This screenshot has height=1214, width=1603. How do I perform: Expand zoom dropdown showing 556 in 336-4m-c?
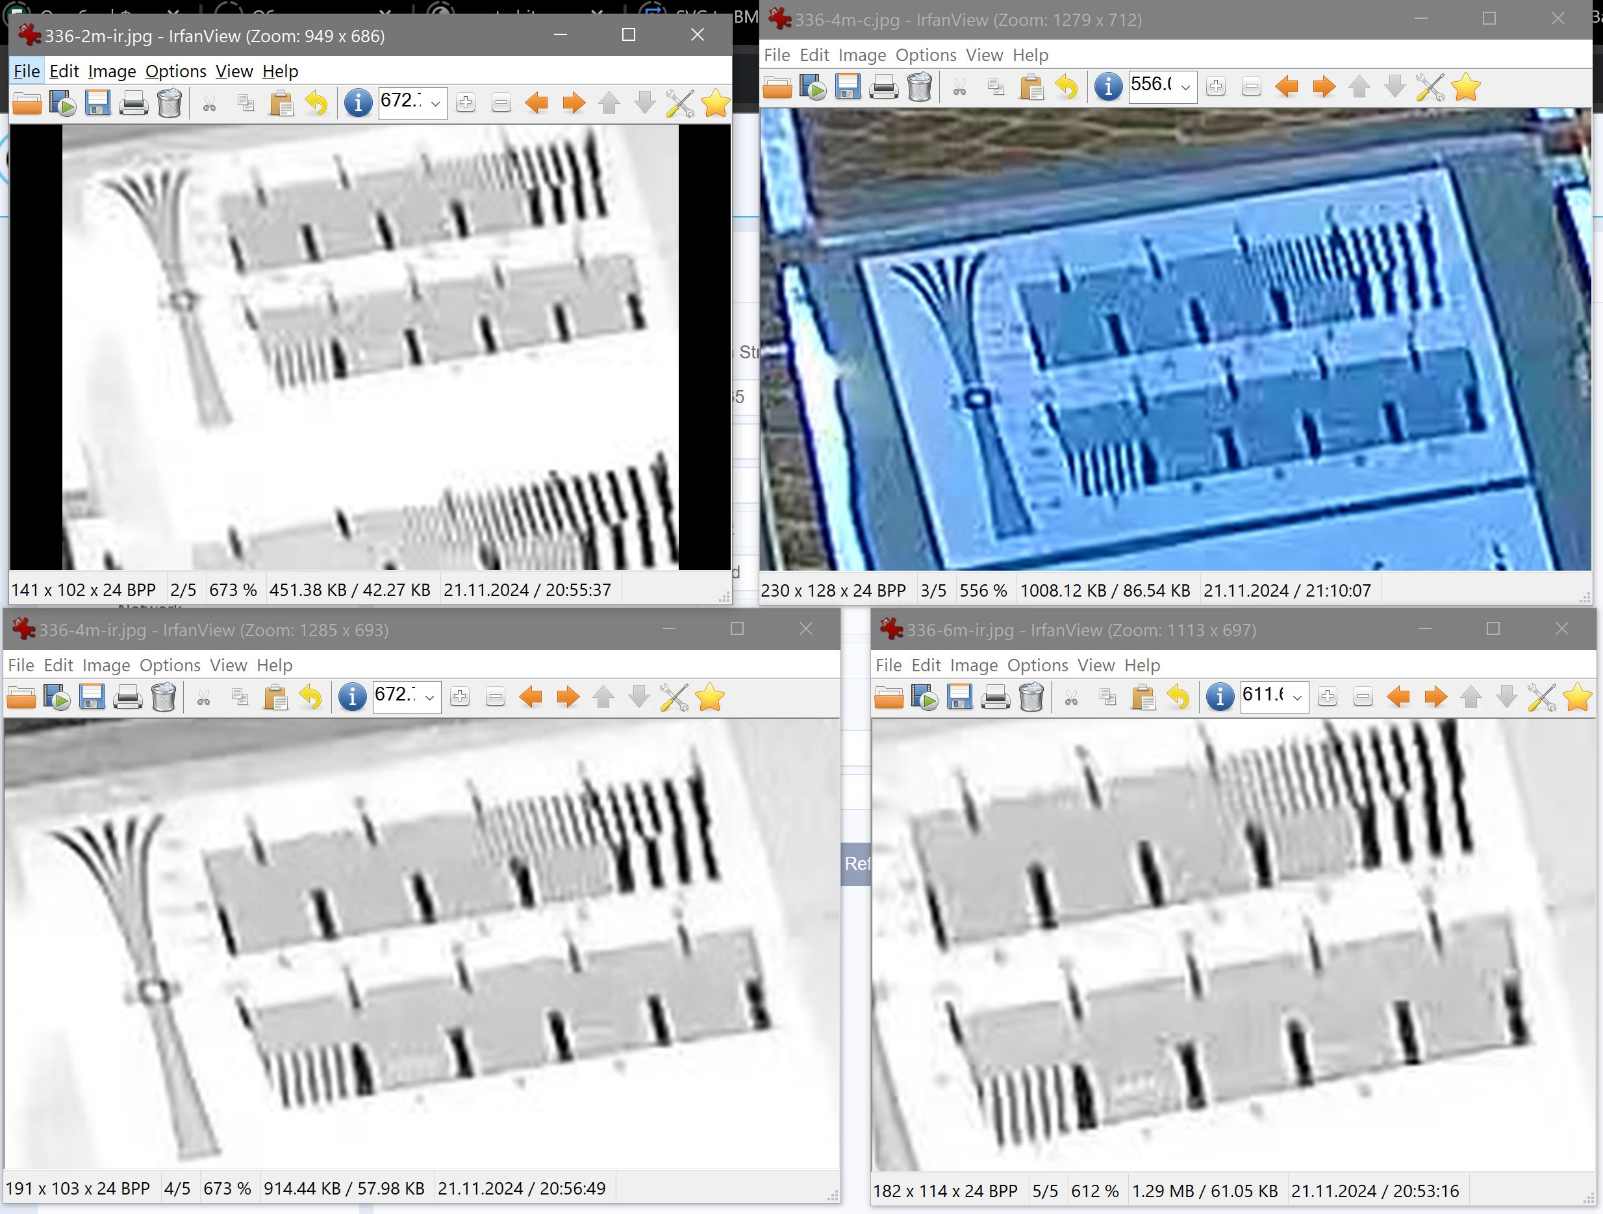click(1185, 88)
